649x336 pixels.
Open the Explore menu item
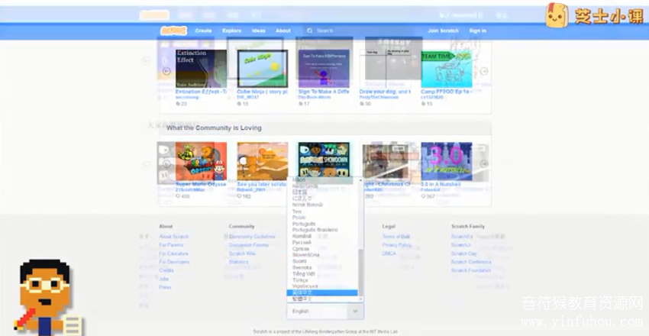(x=232, y=31)
